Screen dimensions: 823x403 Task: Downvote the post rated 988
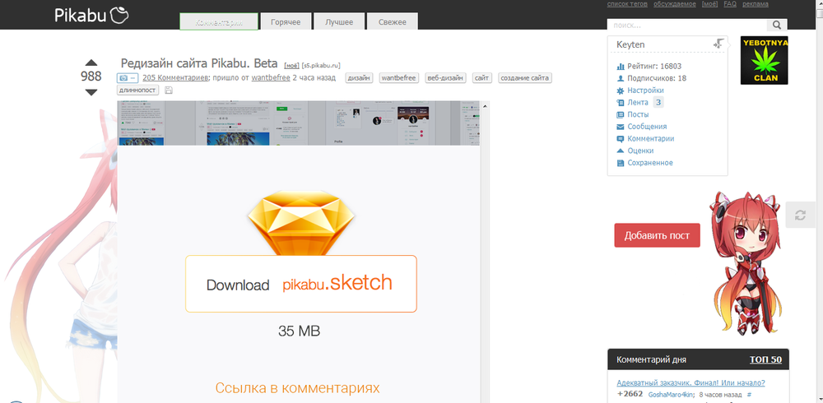[91, 92]
